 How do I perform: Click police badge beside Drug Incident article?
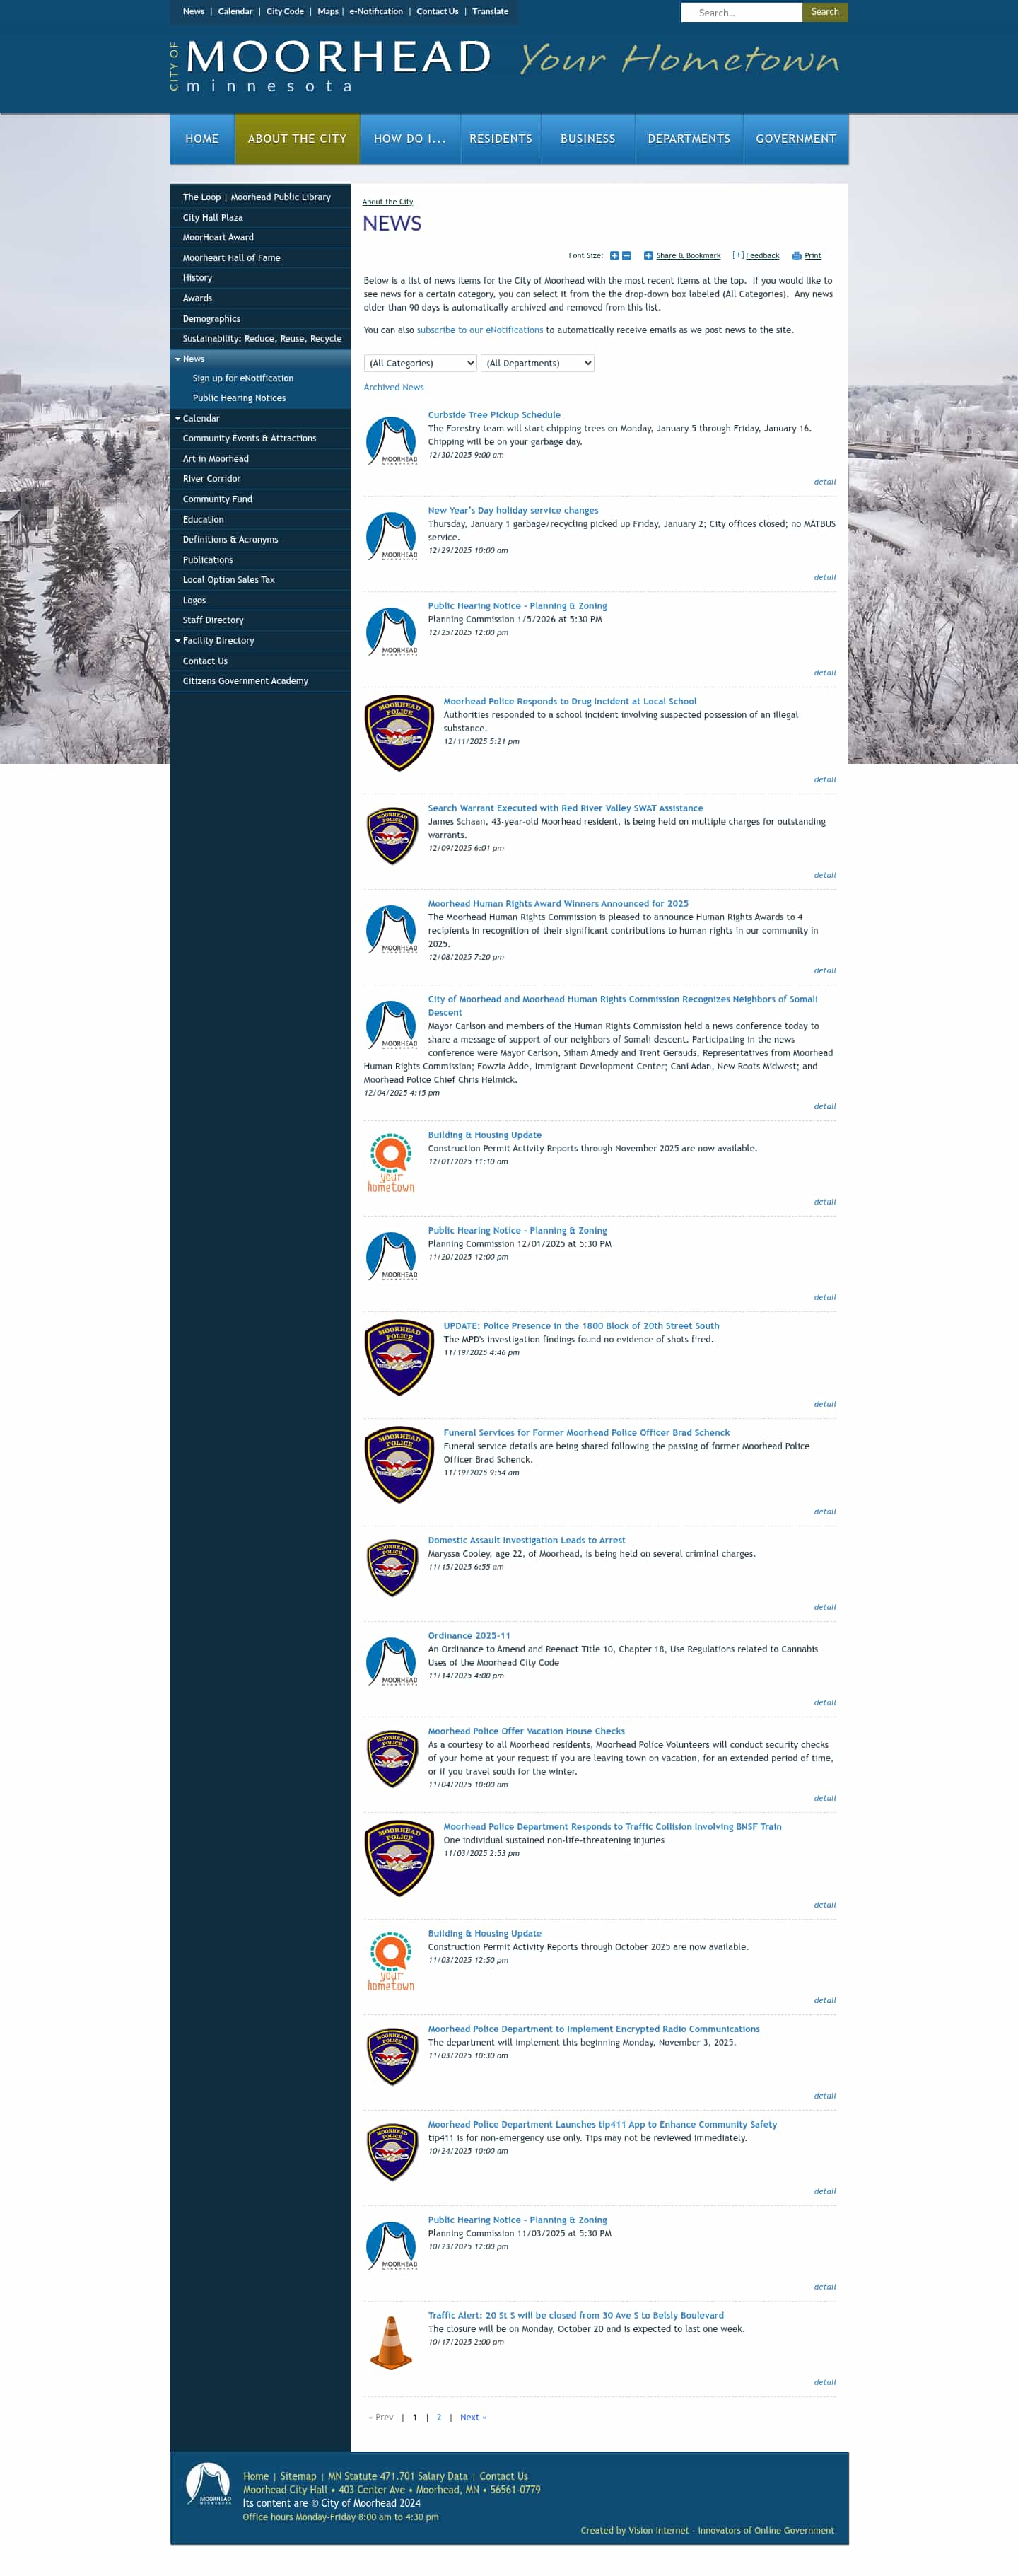(x=399, y=732)
